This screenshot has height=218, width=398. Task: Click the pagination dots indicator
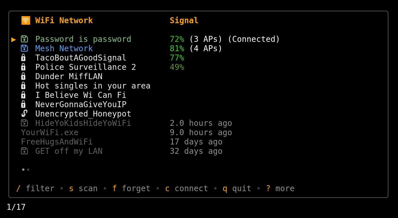[x=25, y=170]
